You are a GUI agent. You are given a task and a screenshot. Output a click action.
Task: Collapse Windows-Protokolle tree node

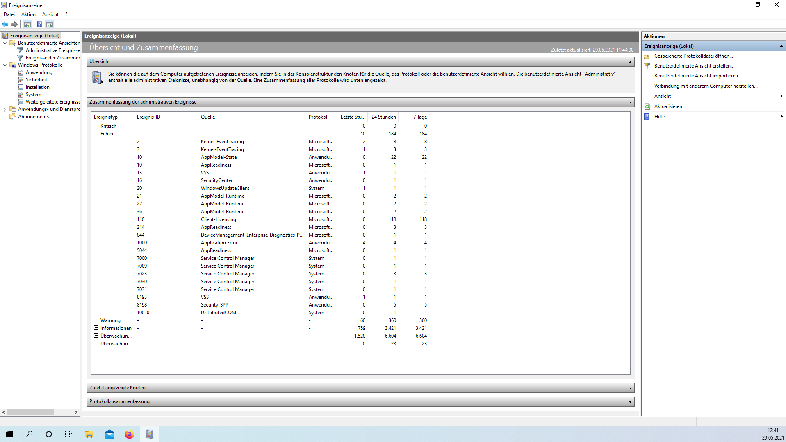tap(5, 65)
